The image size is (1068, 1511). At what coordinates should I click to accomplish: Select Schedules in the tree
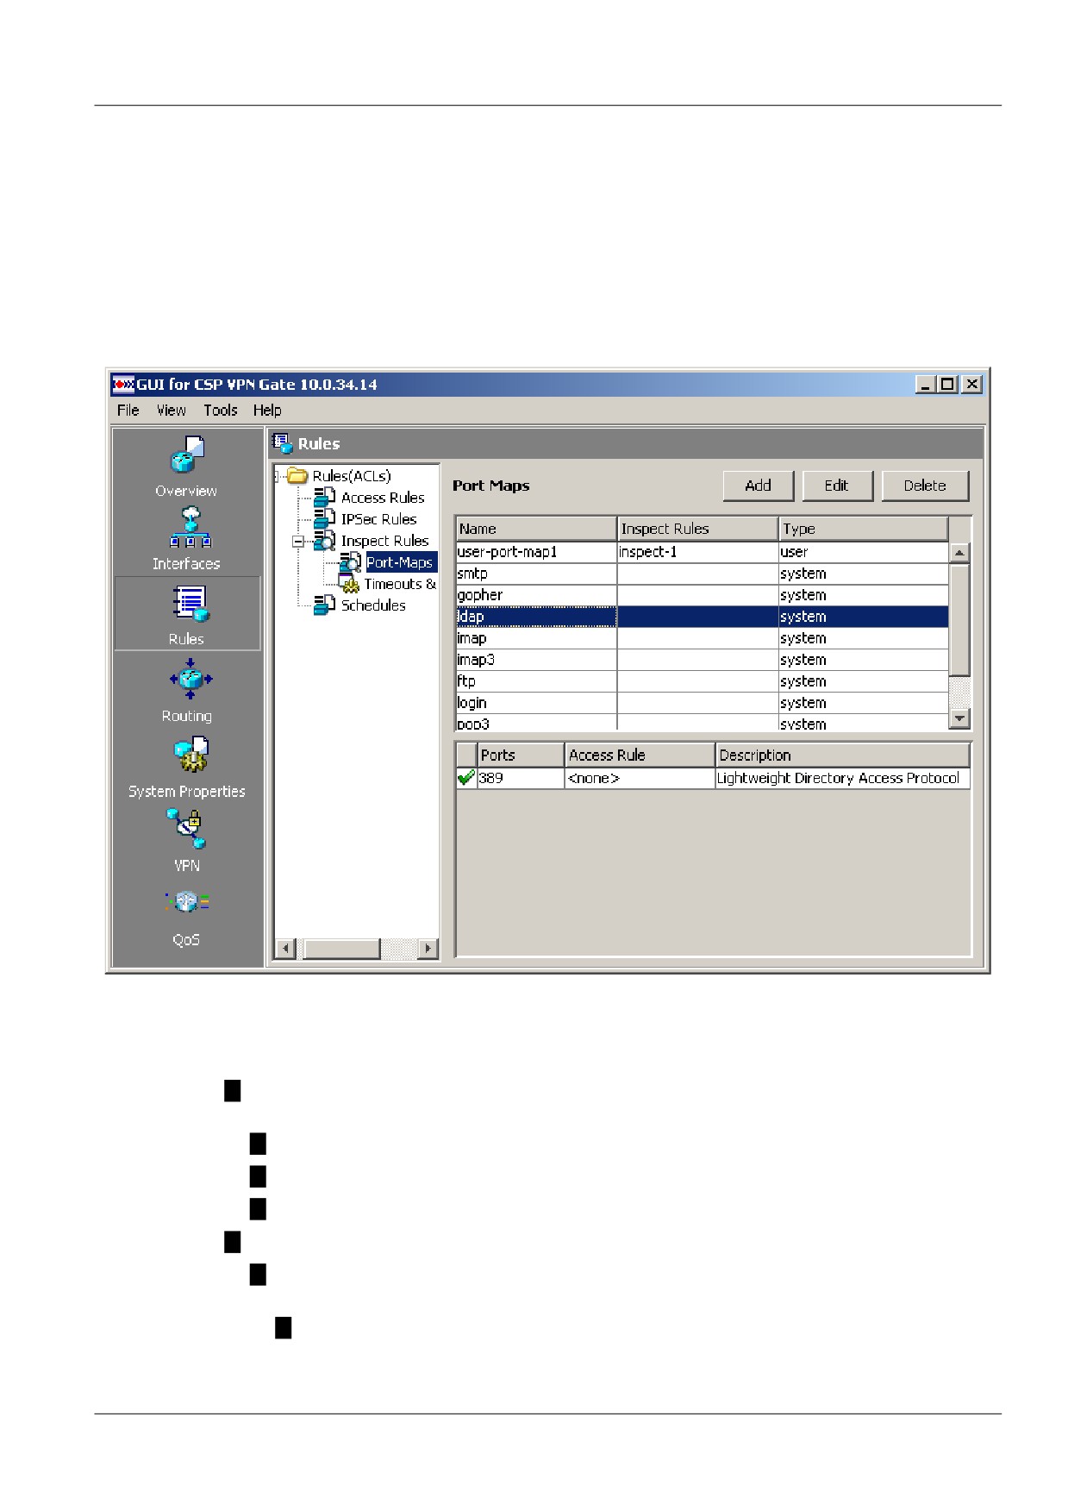coord(373,605)
